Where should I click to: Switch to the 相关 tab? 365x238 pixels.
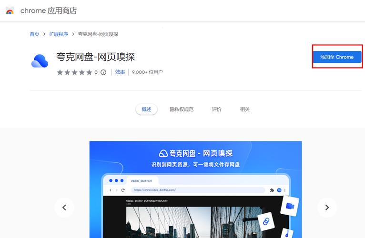(x=244, y=109)
